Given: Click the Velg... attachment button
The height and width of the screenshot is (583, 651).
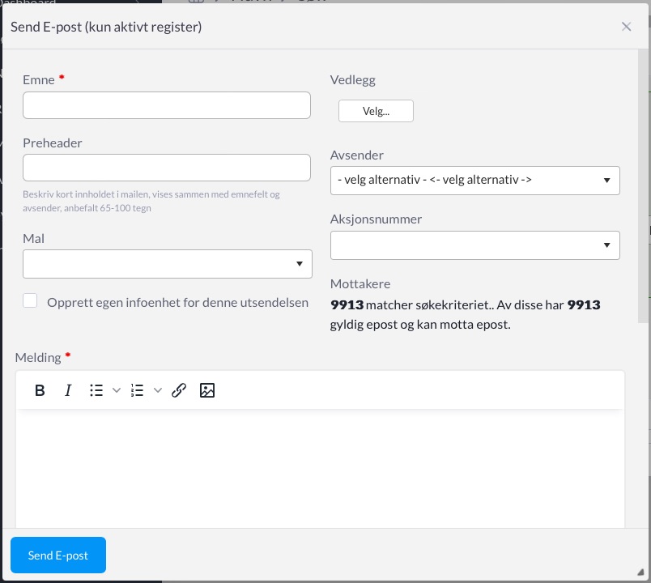Looking at the screenshot, I should (376, 111).
